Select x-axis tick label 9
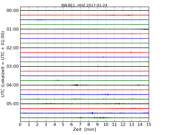The width and height of the screenshot is (169, 135). click(97, 125)
